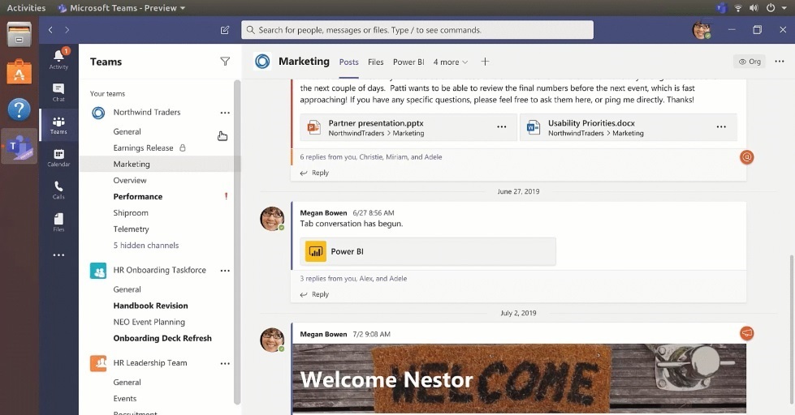Open the Files manager in dock

[19, 36]
